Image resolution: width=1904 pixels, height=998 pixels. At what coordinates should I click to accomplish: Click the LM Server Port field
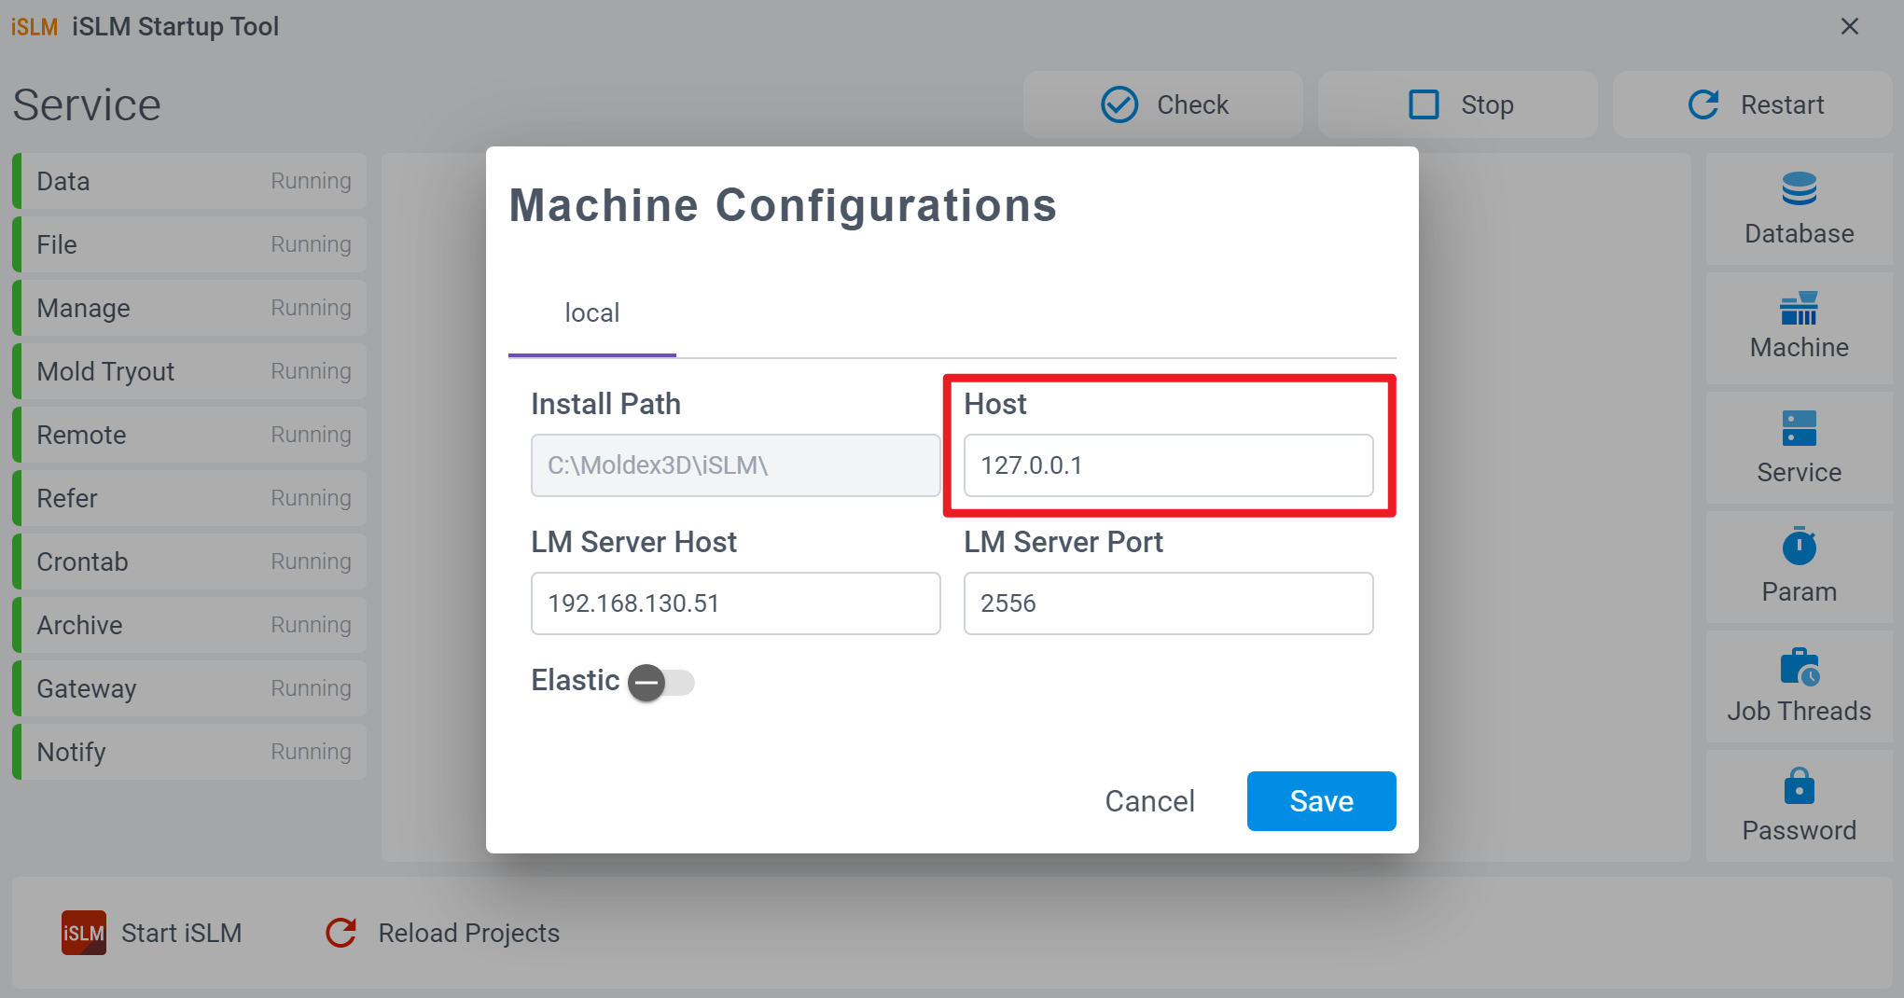[1168, 603]
